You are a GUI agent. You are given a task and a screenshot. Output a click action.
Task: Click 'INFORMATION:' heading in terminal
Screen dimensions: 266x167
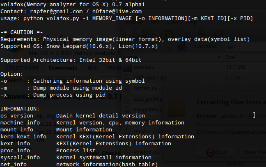coord(20,109)
